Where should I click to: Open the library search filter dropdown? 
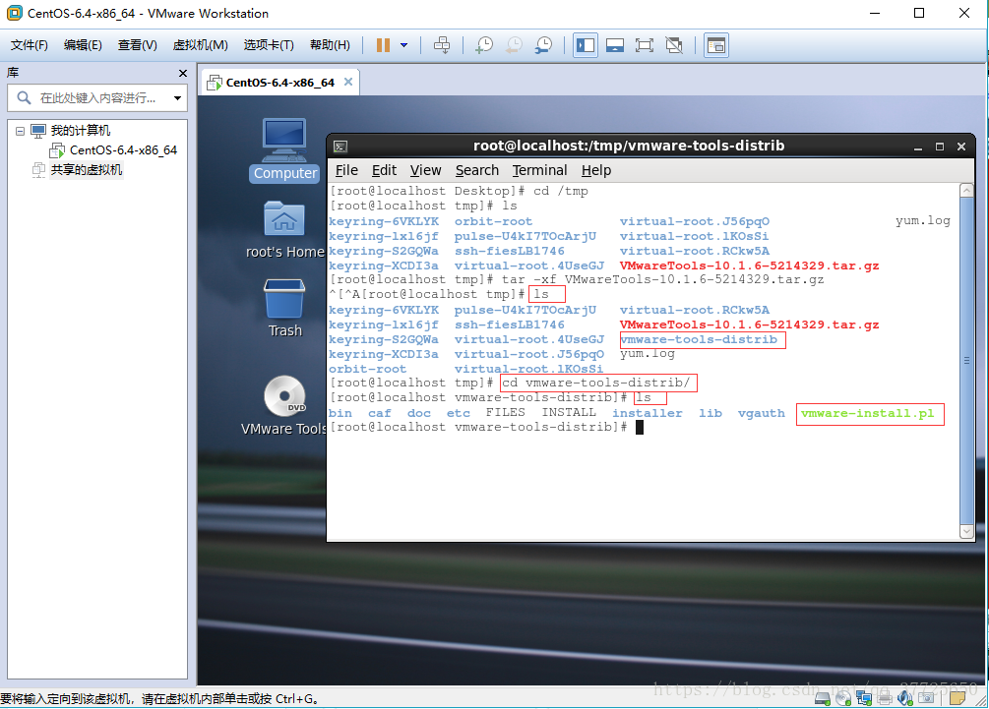(x=178, y=97)
